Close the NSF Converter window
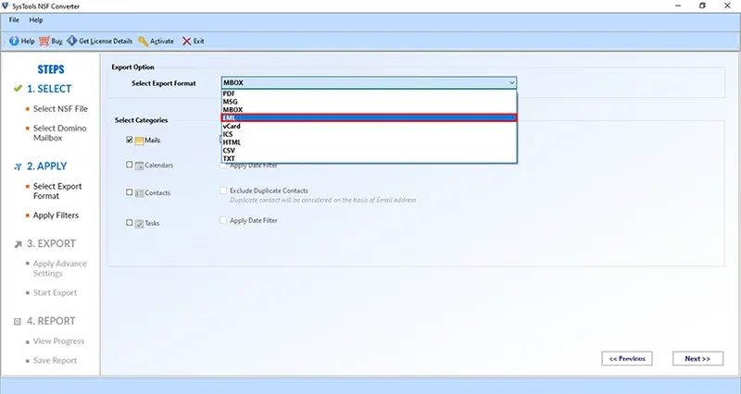741x394 pixels. (727, 6)
